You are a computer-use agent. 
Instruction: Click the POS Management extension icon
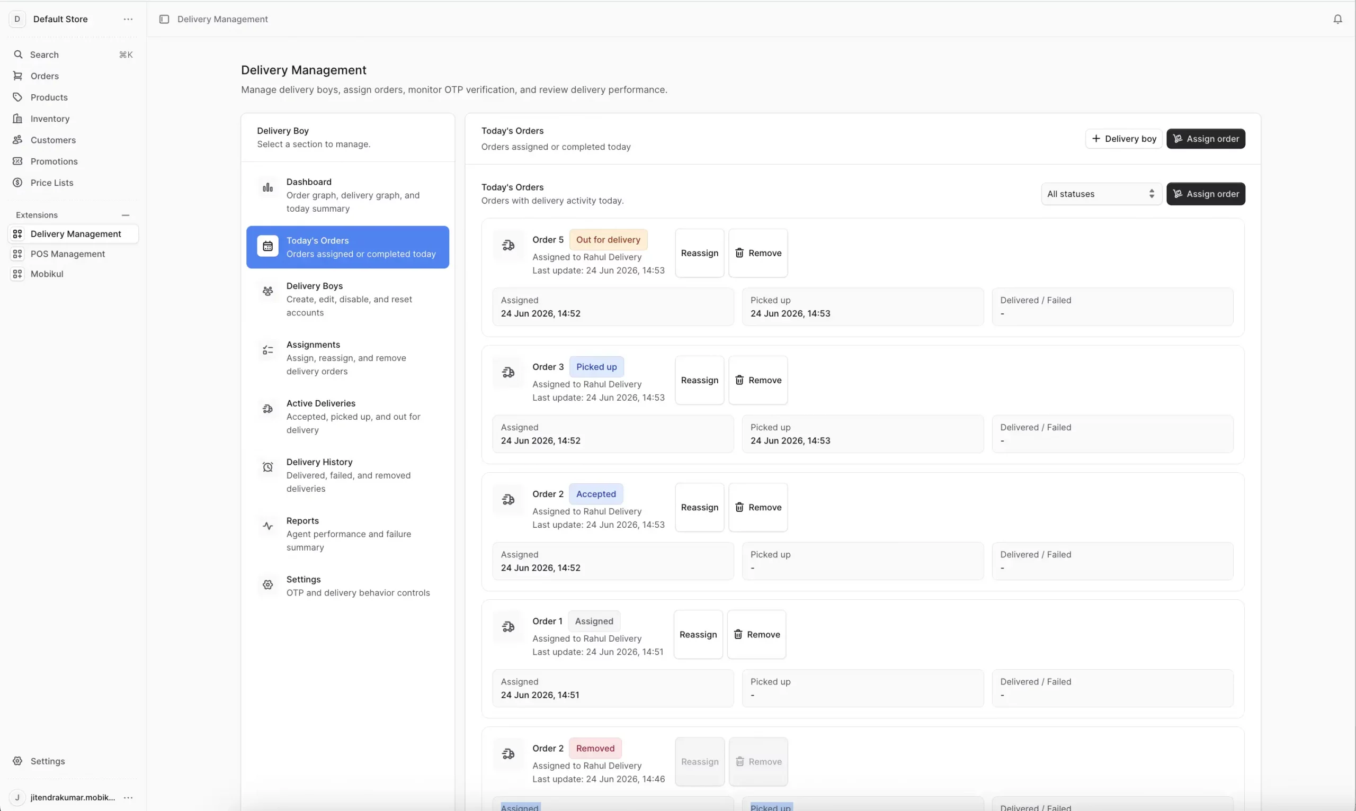17,254
